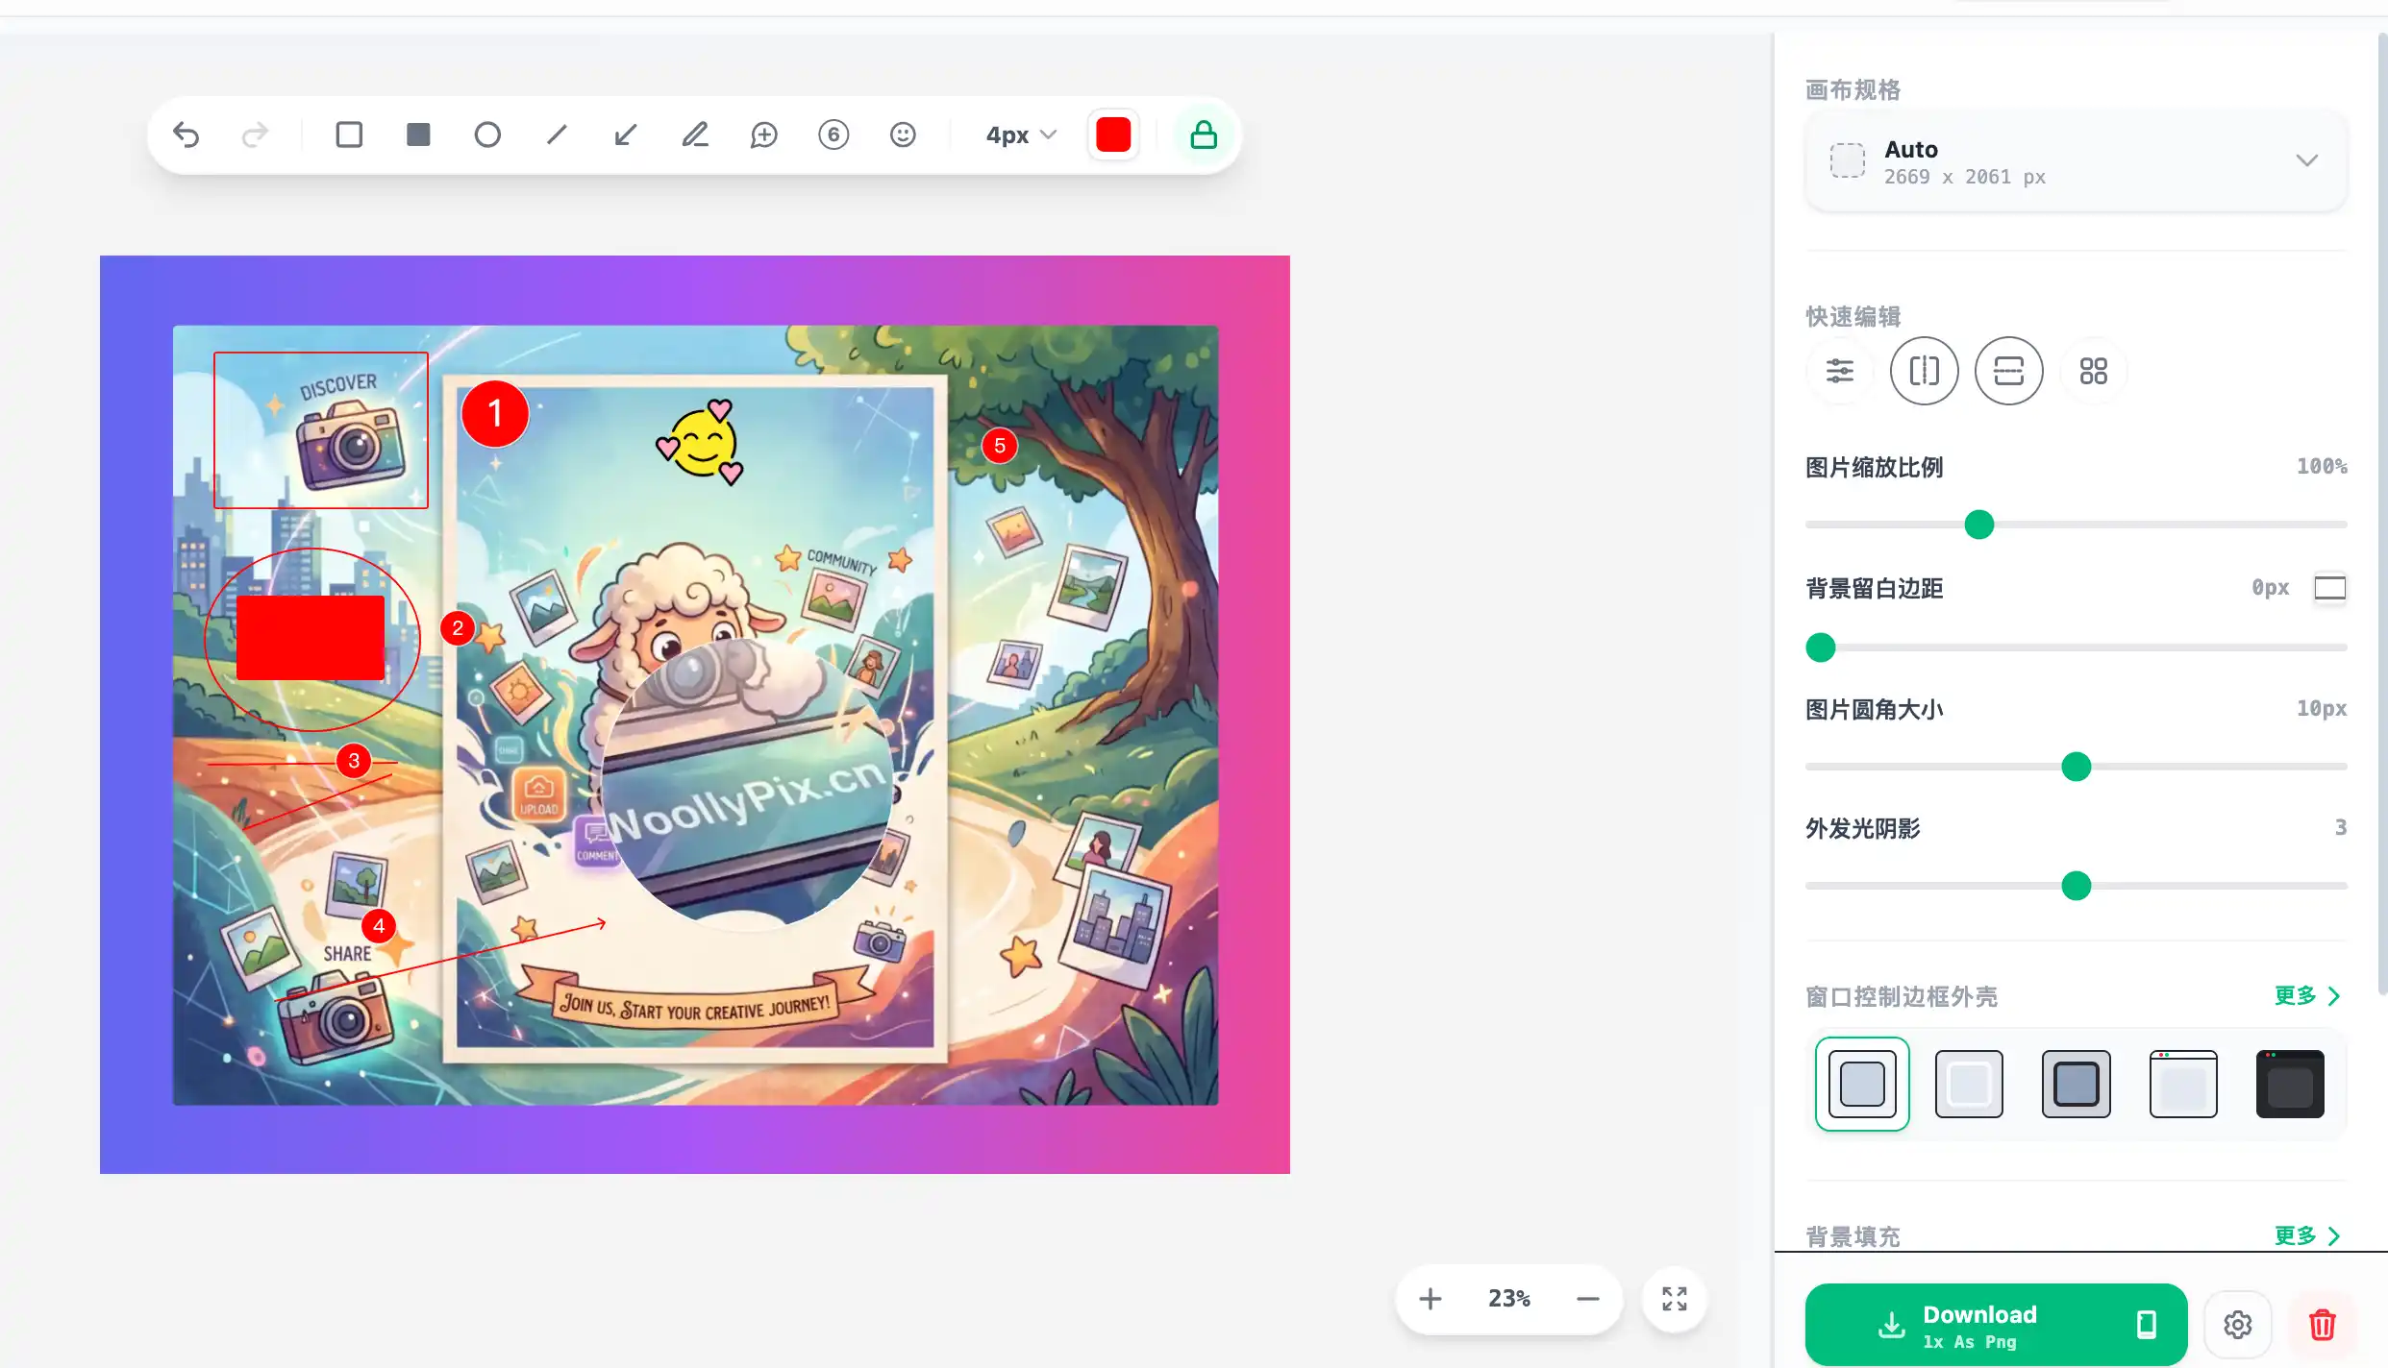Select the white titlebar window frame style
Viewport: 2388px width, 1368px height.
pyautogui.click(x=2183, y=1084)
